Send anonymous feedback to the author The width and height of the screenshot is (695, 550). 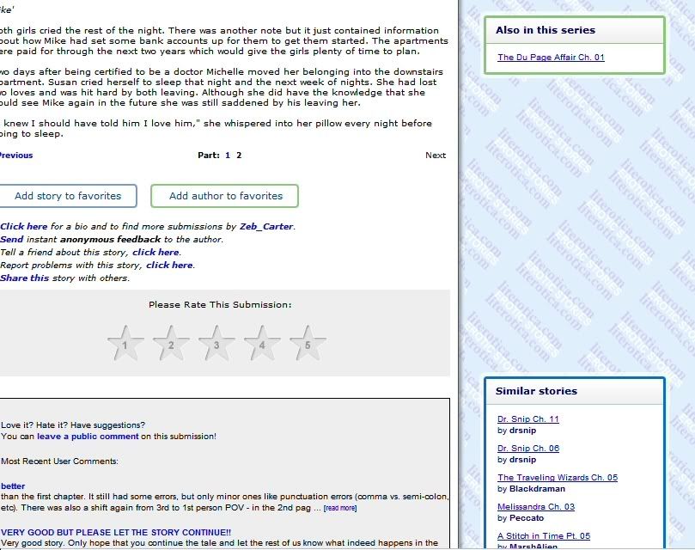tap(12, 240)
